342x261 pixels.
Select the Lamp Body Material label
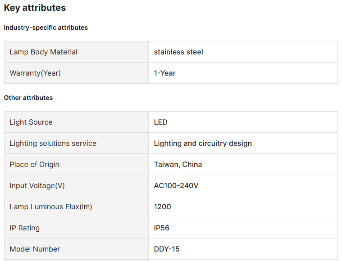click(43, 52)
